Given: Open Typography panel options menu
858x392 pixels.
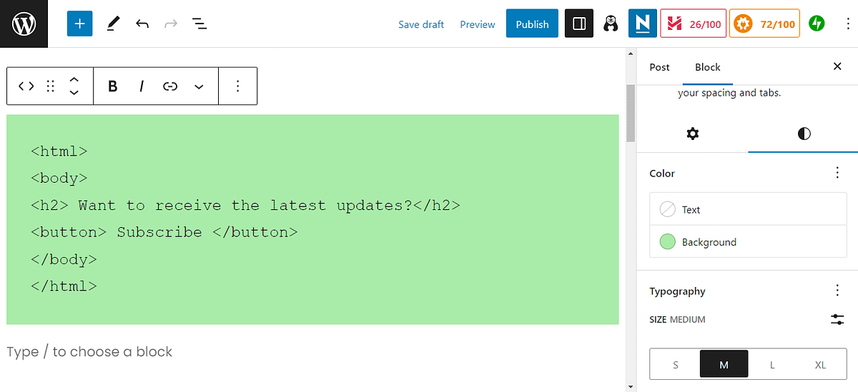Looking at the screenshot, I should 837,291.
